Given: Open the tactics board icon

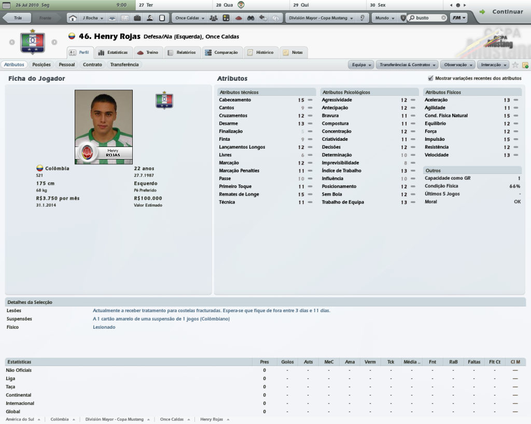Looking at the screenshot, I should pos(226,18).
